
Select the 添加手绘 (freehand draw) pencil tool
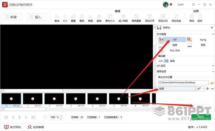(176, 18)
